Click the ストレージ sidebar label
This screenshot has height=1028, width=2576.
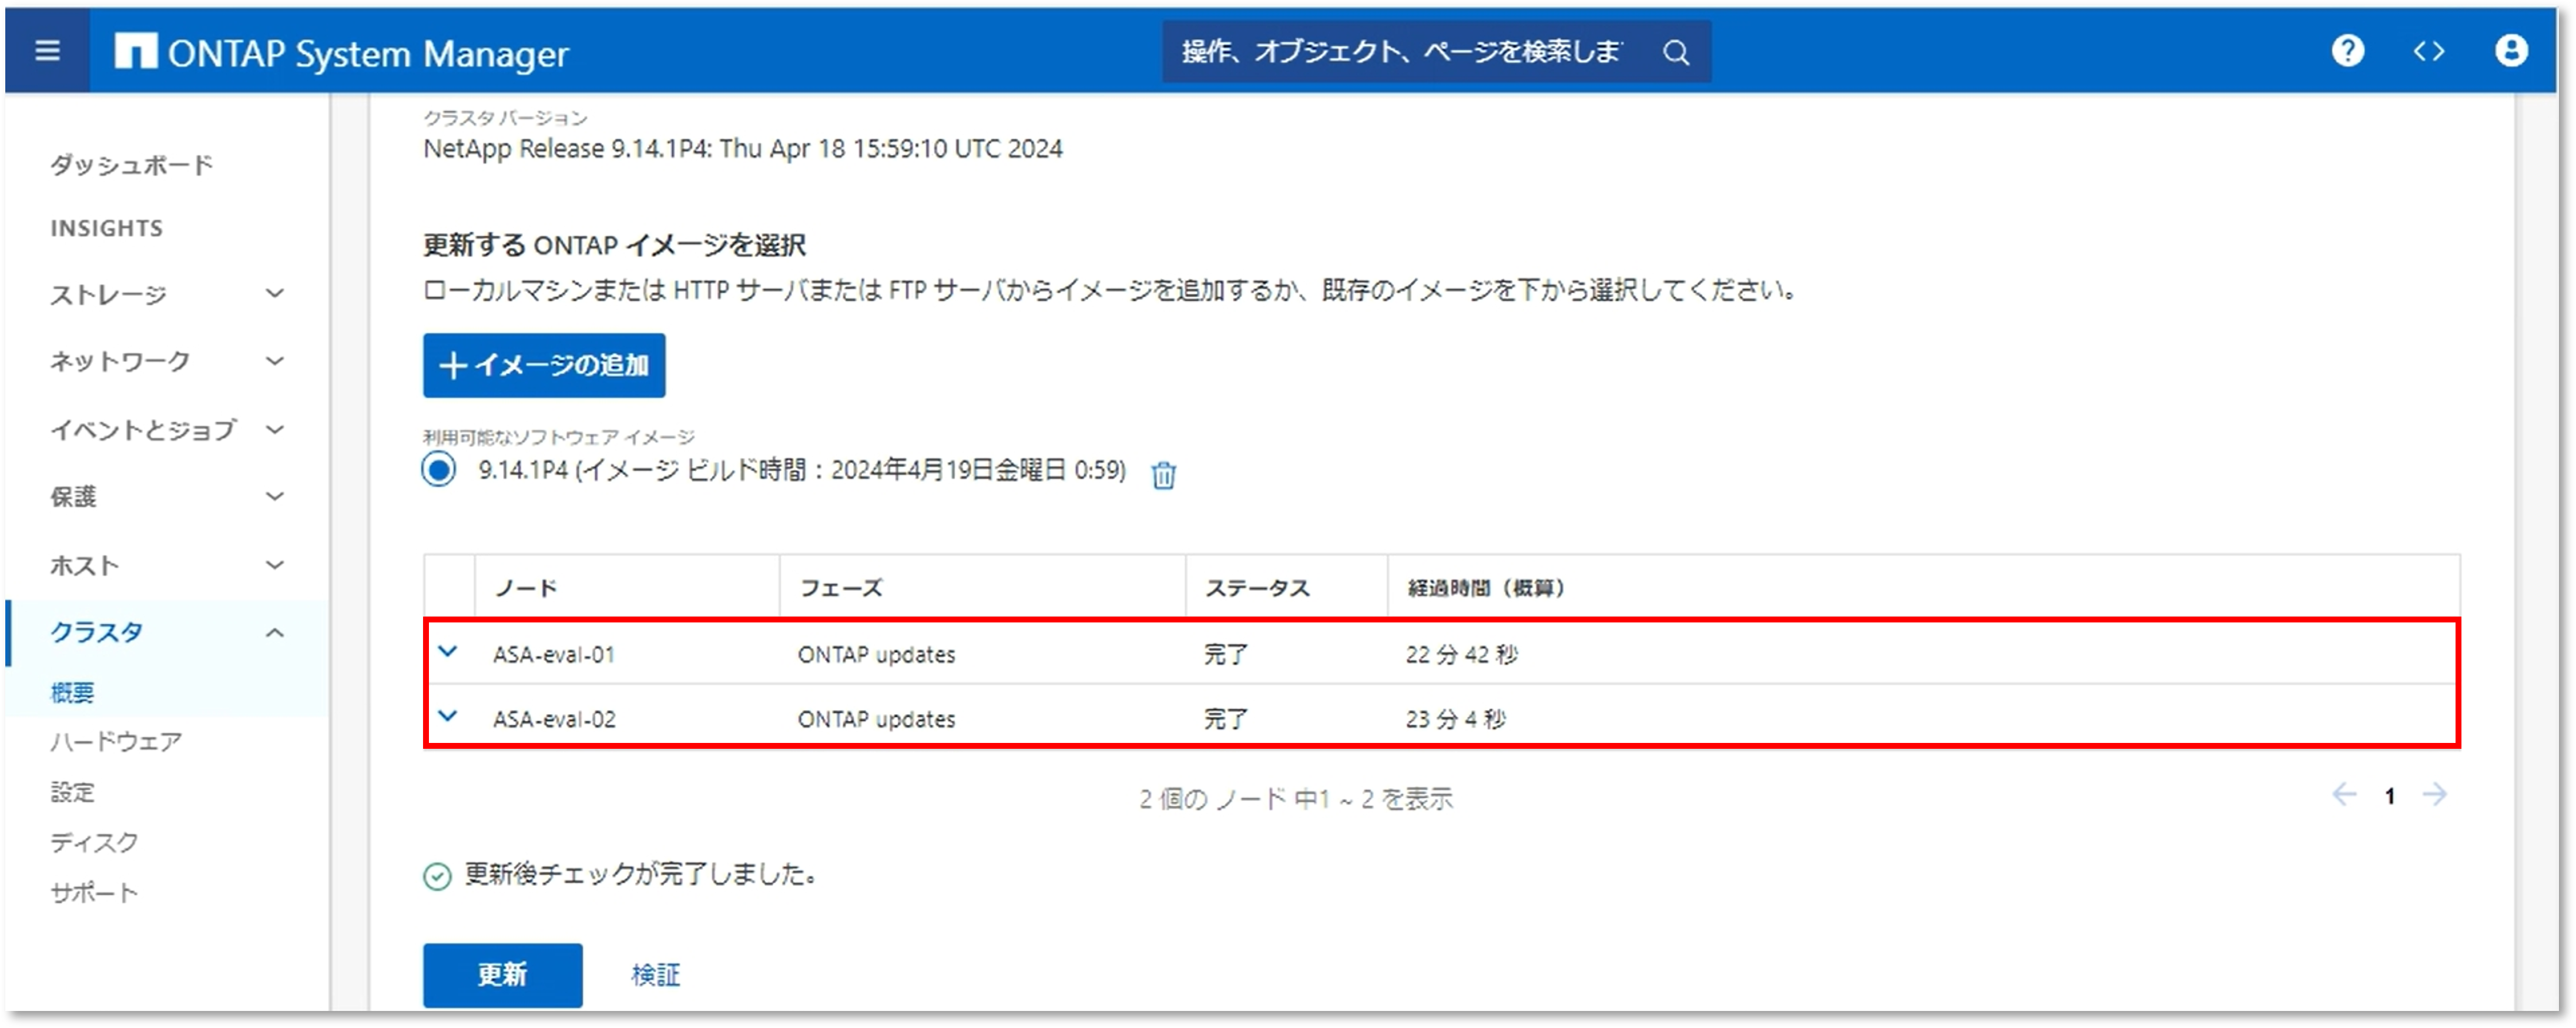click(x=108, y=294)
